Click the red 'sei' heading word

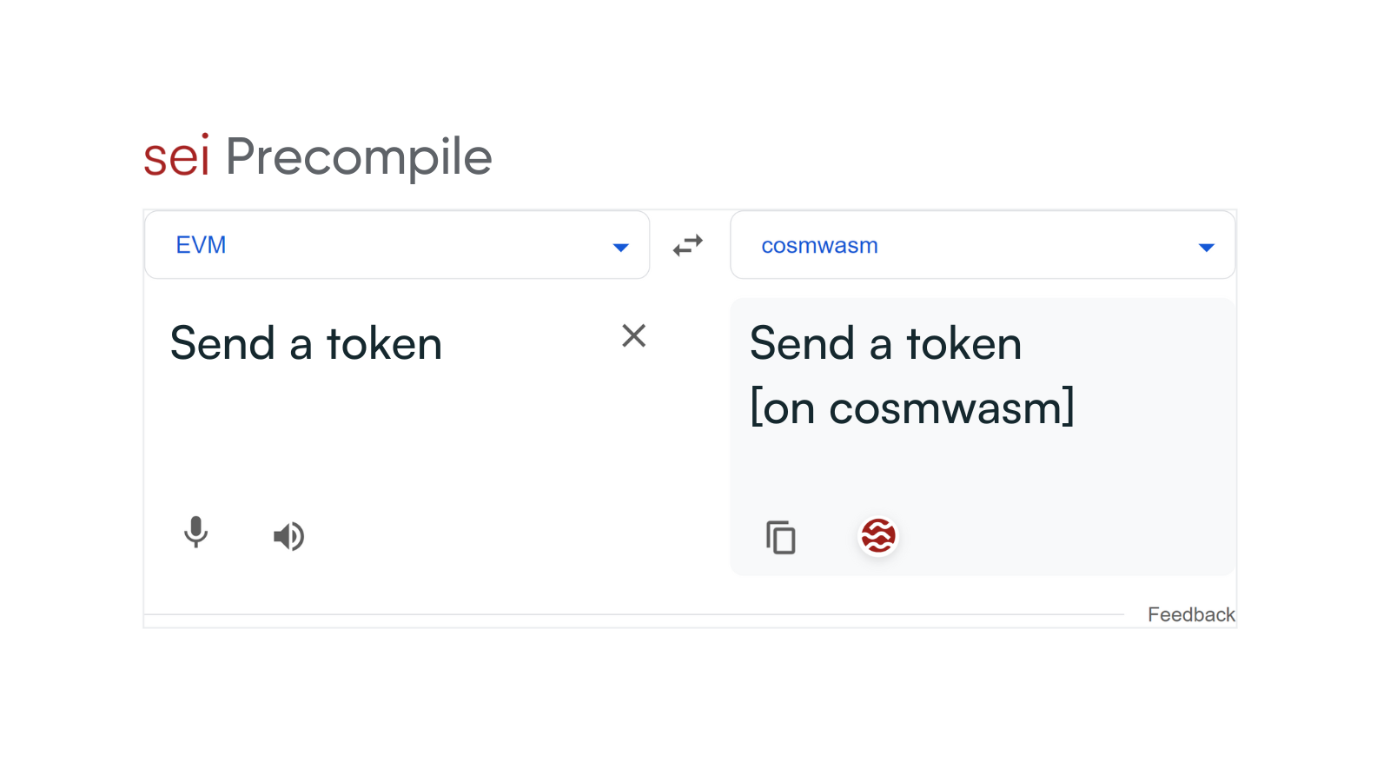pos(176,156)
